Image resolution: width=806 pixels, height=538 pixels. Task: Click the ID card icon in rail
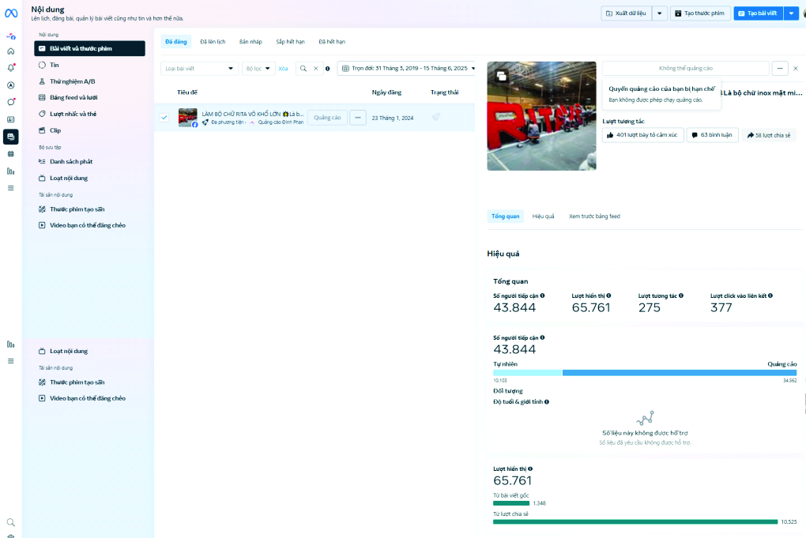pos(11,119)
